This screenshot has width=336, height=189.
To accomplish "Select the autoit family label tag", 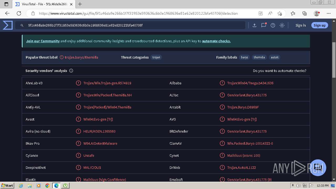I will click(275, 57).
